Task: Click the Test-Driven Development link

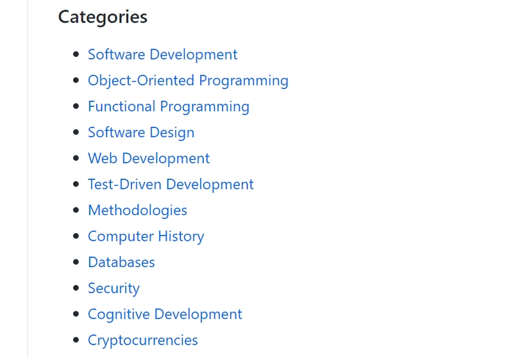Action: (x=171, y=184)
